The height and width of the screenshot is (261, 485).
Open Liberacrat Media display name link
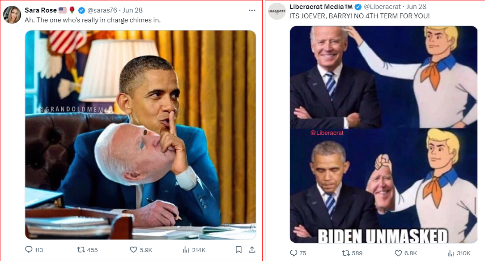pyautogui.click(x=321, y=7)
